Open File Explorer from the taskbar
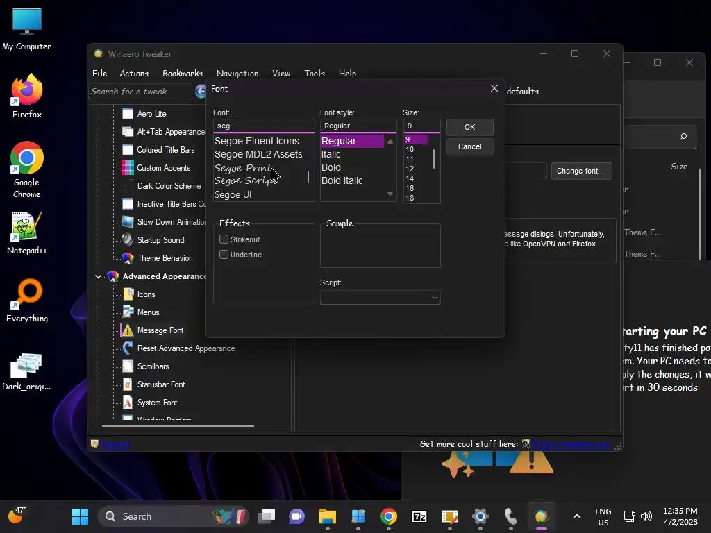The height and width of the screenshot is (533, 711). coord(328,516)
